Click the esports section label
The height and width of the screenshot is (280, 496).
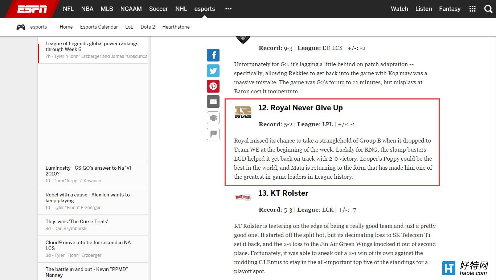click(38, 27)
